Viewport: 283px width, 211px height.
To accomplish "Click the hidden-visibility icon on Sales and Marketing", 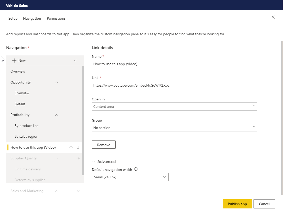I will point(78,191).
